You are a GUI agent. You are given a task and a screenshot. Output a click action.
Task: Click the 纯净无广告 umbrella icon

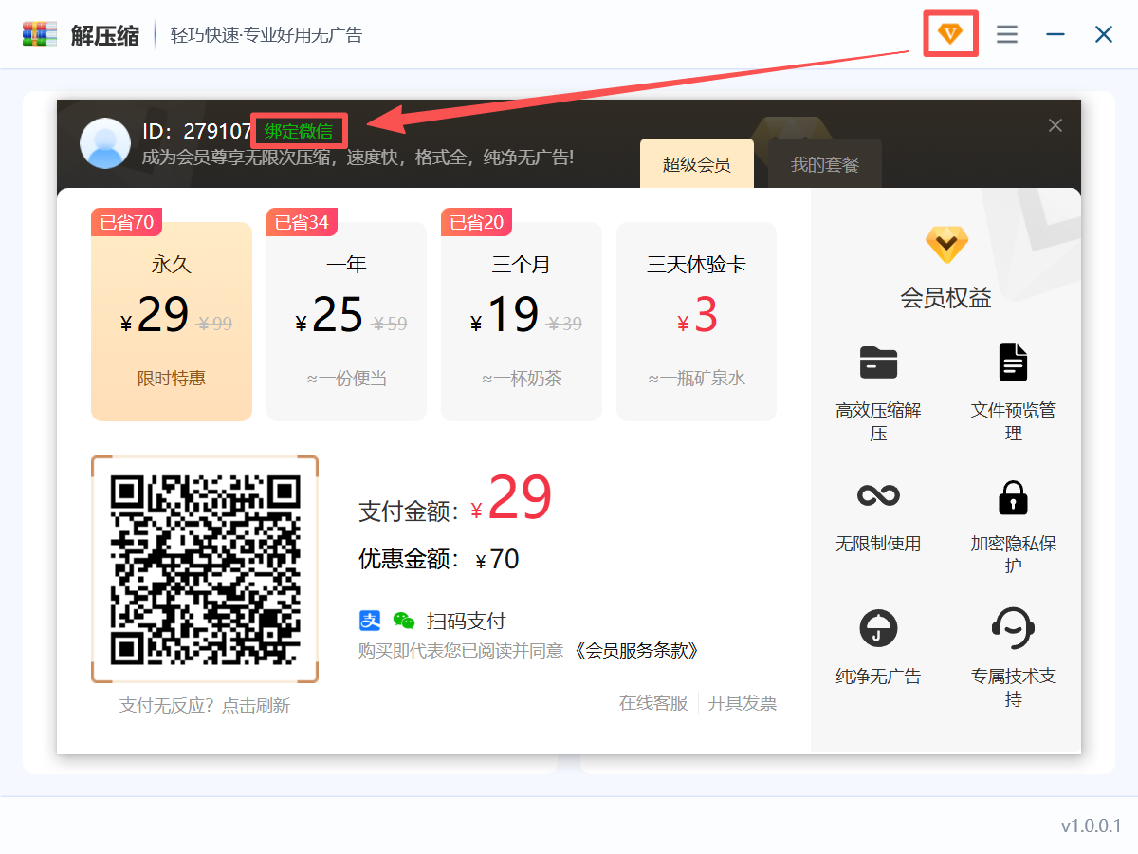pyautogui.click(x=878, y=628)
